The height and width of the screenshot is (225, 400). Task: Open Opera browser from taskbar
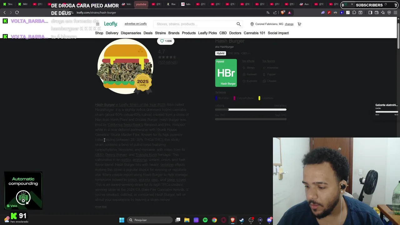223,220
